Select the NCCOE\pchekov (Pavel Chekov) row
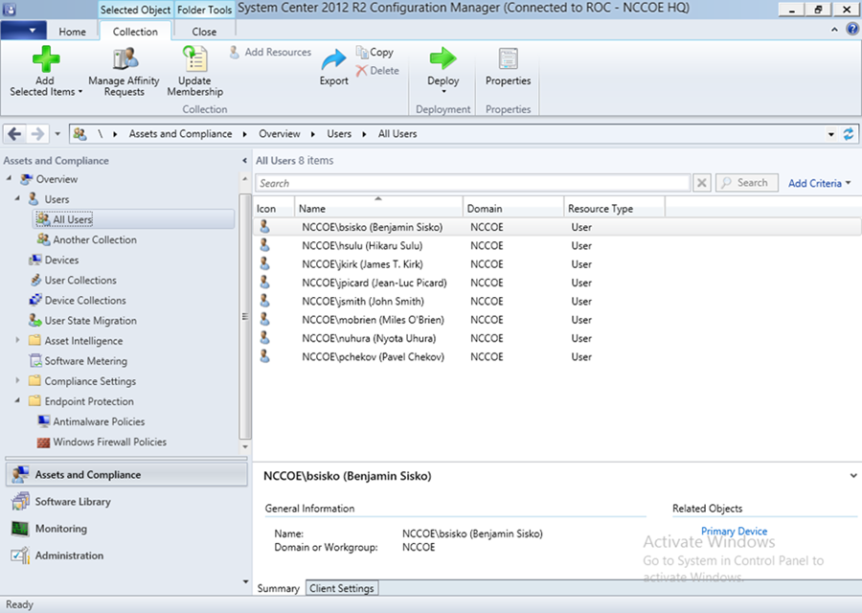The height and width of the screenshot is (613, 862). [556, 357]
